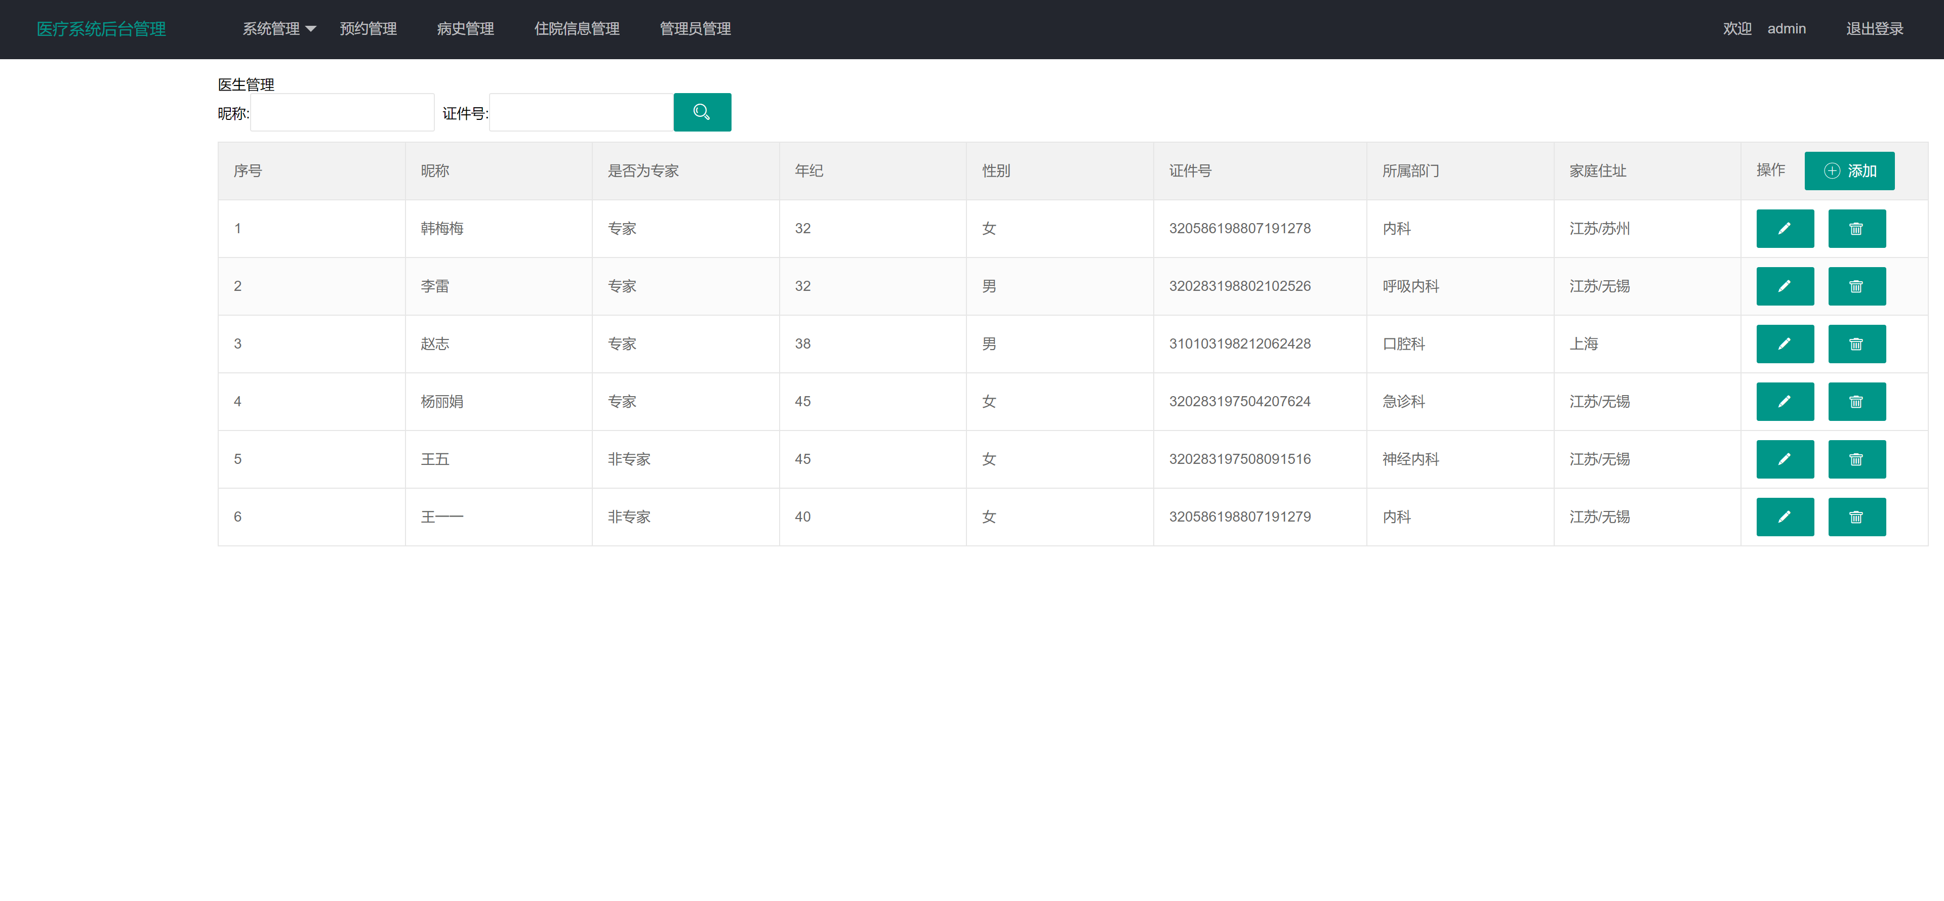Delete 杨丽娟 via trash icon
The height and width of the screenshot is (901, 1944).
(x=1856, y=401)
